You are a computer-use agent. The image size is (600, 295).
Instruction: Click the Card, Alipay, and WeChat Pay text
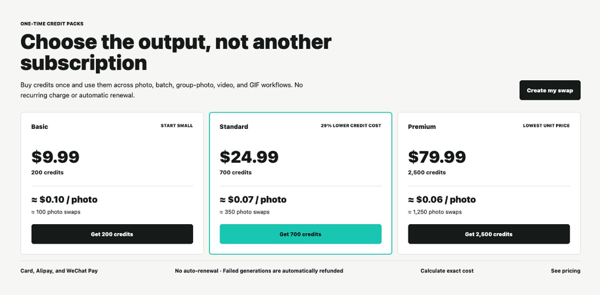59,271
